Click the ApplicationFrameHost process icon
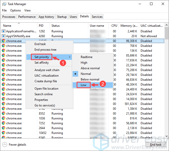 pyautogui.click(x=4, y=31)
